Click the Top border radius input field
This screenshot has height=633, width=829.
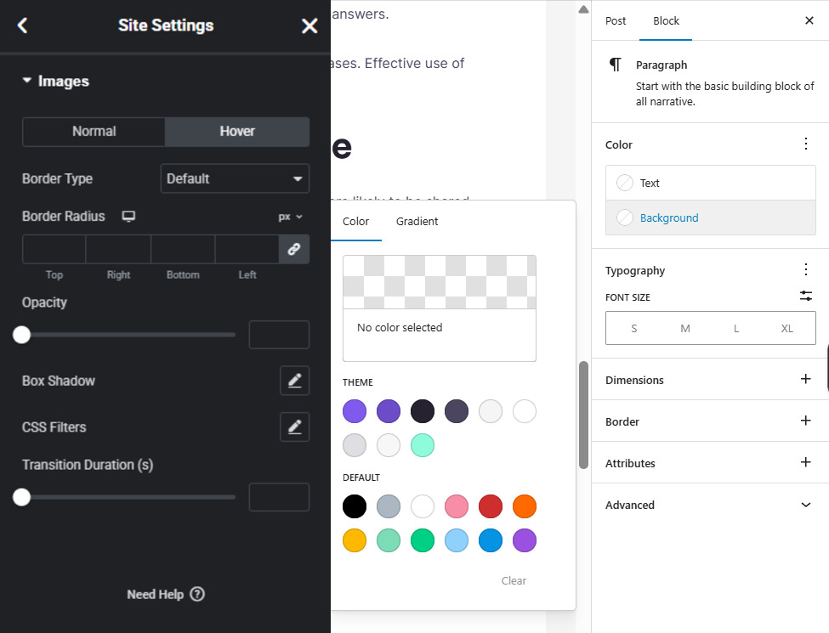(x=54, y=249)
